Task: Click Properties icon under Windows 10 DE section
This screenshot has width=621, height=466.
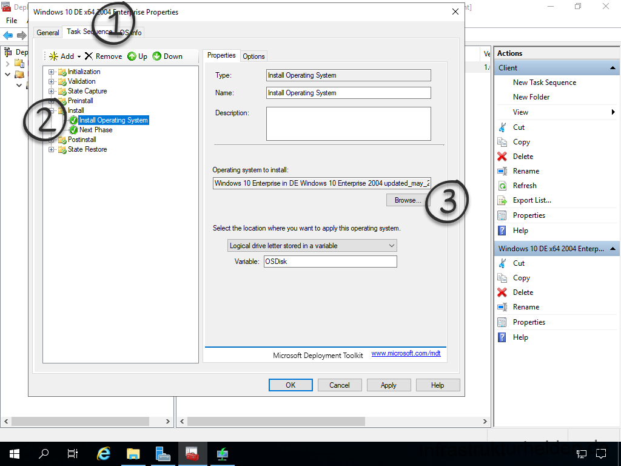Action: point(502,322)
